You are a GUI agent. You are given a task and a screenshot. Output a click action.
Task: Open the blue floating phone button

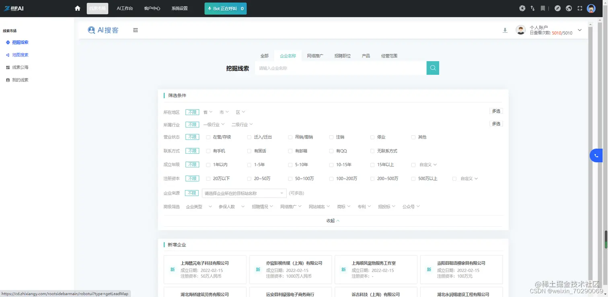(x=596, y=156)
